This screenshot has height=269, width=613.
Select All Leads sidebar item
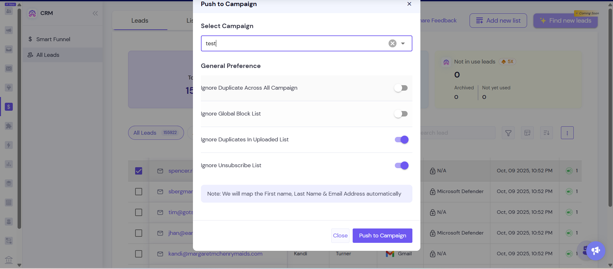point(48,55)
